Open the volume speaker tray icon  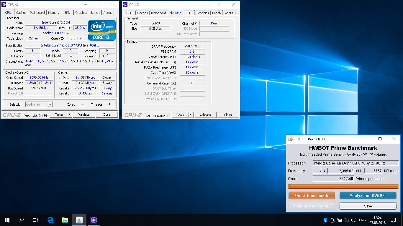pyautogui.click(x=353, y=220)
